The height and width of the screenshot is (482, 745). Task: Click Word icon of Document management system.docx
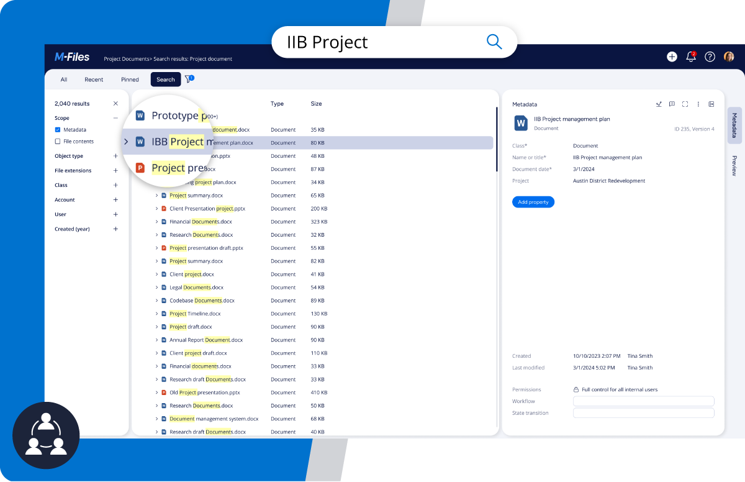pos(164,419)
